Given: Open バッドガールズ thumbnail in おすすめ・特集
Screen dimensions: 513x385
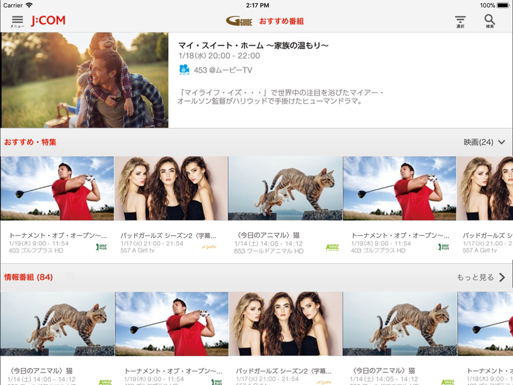Looking at the screenshot, I should tap(171, 188).
